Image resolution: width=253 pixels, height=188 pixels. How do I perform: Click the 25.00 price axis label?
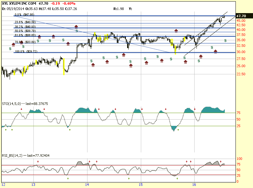(241, 66)
